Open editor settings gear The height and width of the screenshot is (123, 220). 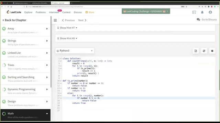pos(212,51)
